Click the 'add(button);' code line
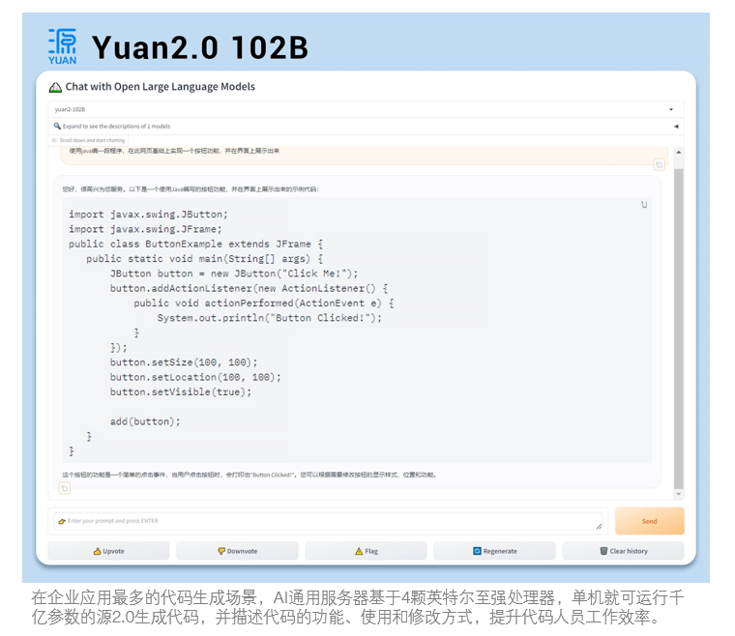Screen dimensions: 735x636 145,421
